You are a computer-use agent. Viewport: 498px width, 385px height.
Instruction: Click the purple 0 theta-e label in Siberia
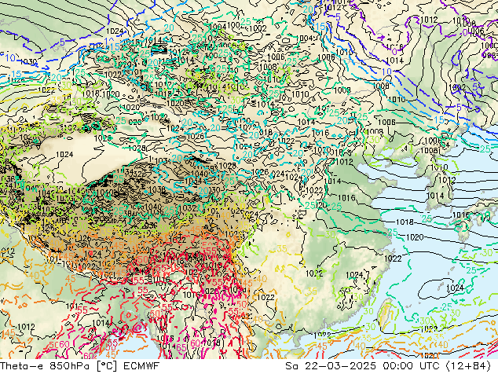(x=395, y=51)
